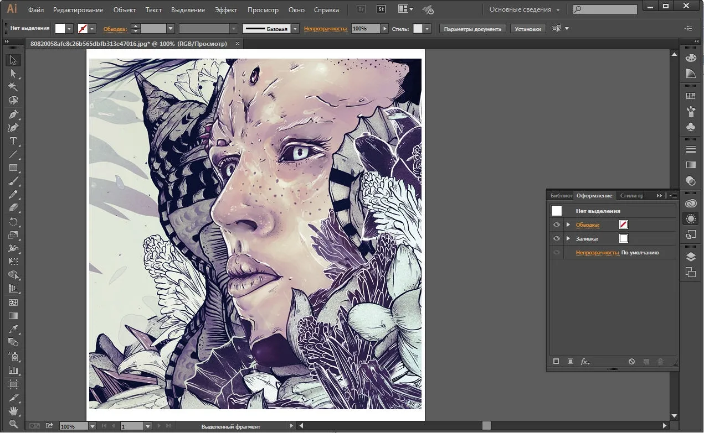Select the Pen tool
Screen dimensions: 704x433
point(13,114)
